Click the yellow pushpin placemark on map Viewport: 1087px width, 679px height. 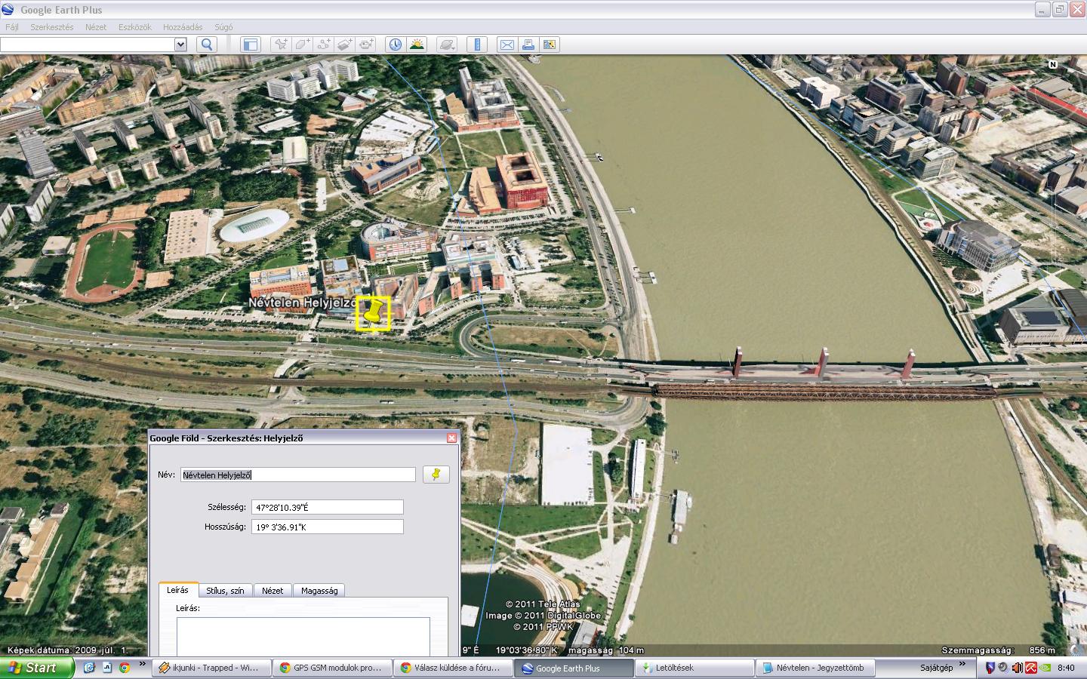click(x=373, y=313)
